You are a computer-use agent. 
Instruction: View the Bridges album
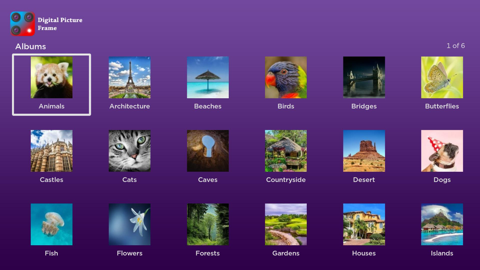[x=364, y=77]
